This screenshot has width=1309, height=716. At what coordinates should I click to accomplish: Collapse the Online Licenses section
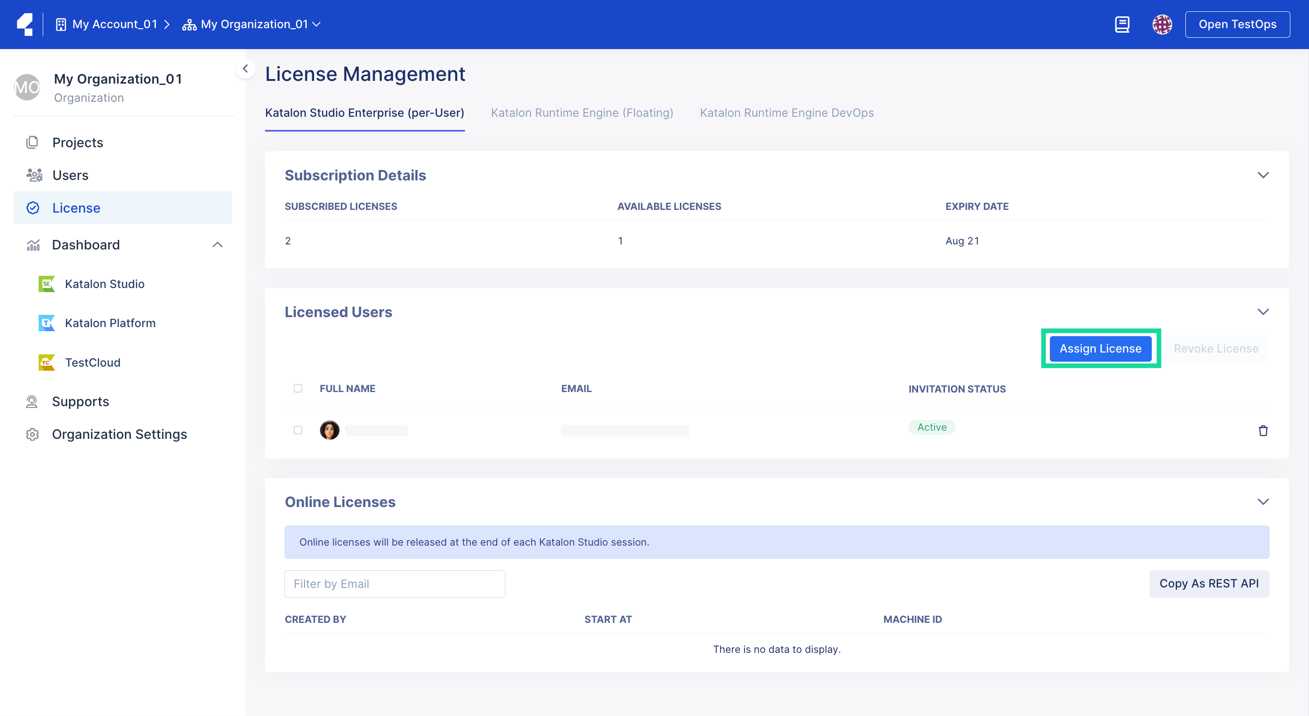(1264, 502)
